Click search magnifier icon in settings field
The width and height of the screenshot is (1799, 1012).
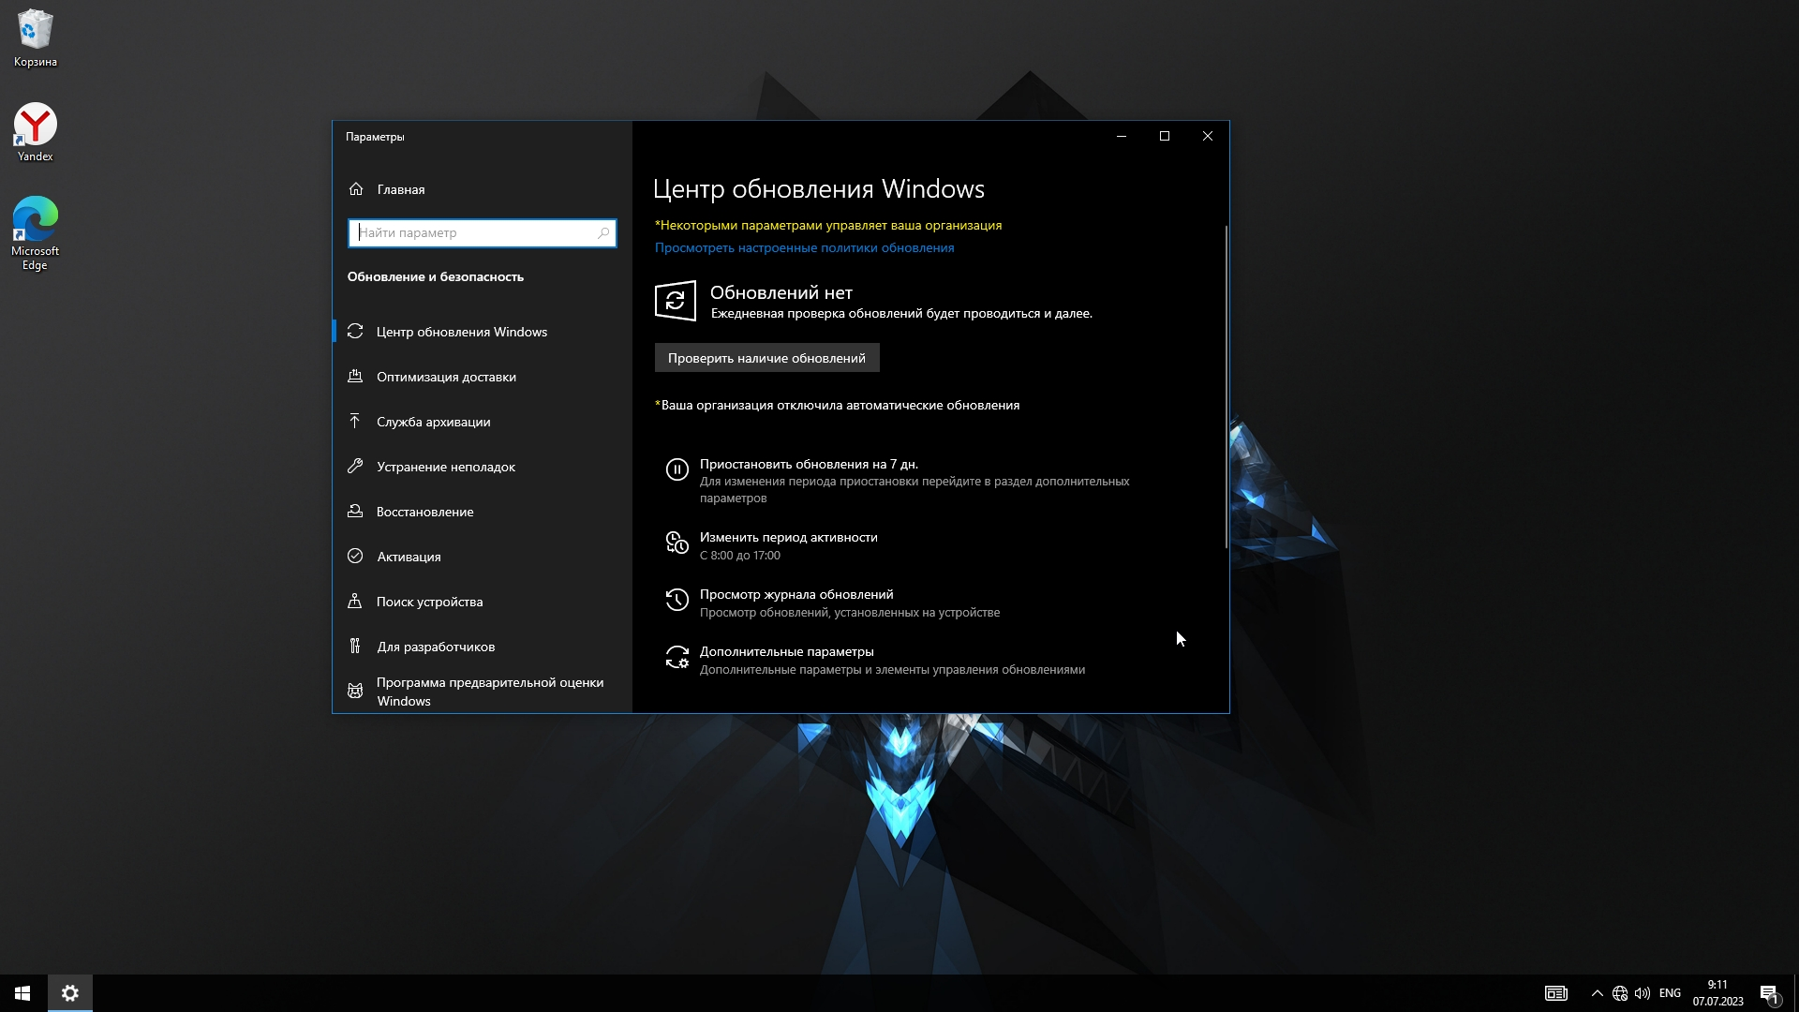pos(603,232)
